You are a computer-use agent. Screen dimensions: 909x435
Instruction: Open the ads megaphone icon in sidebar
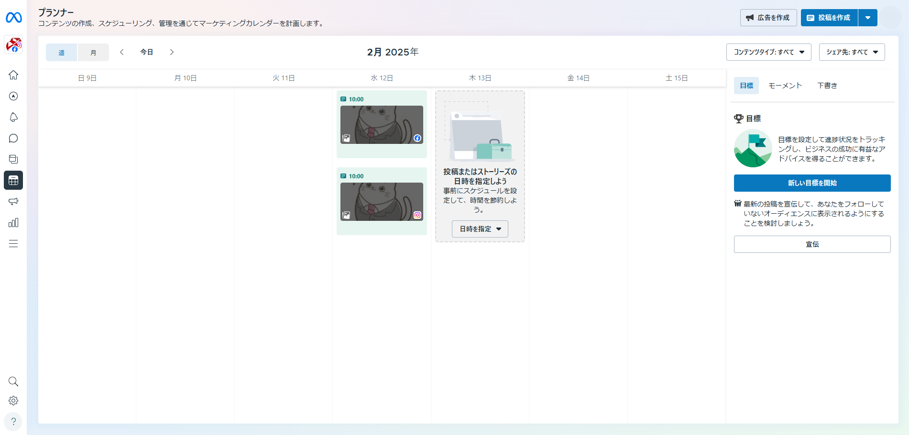pos(13,201)
